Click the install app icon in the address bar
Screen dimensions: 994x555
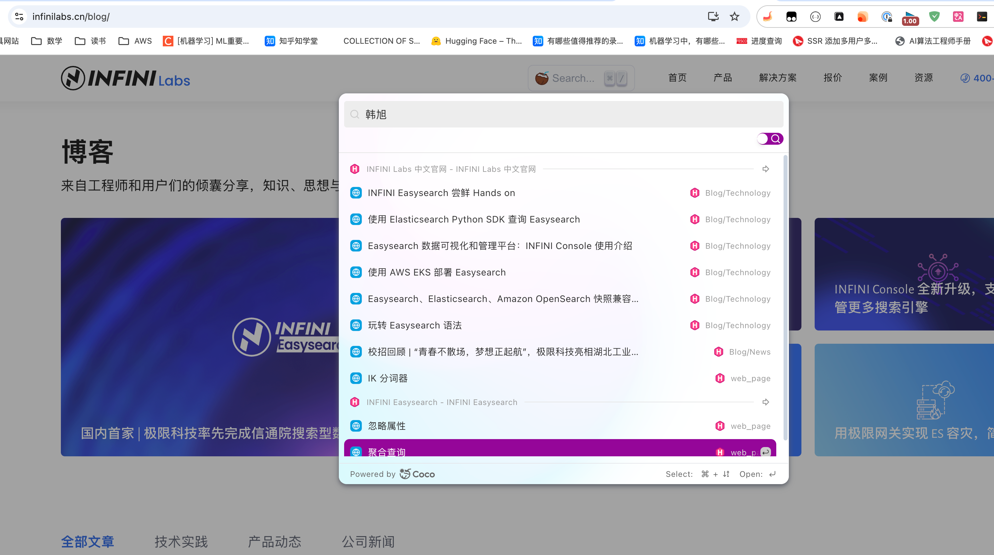coord(713,17)
